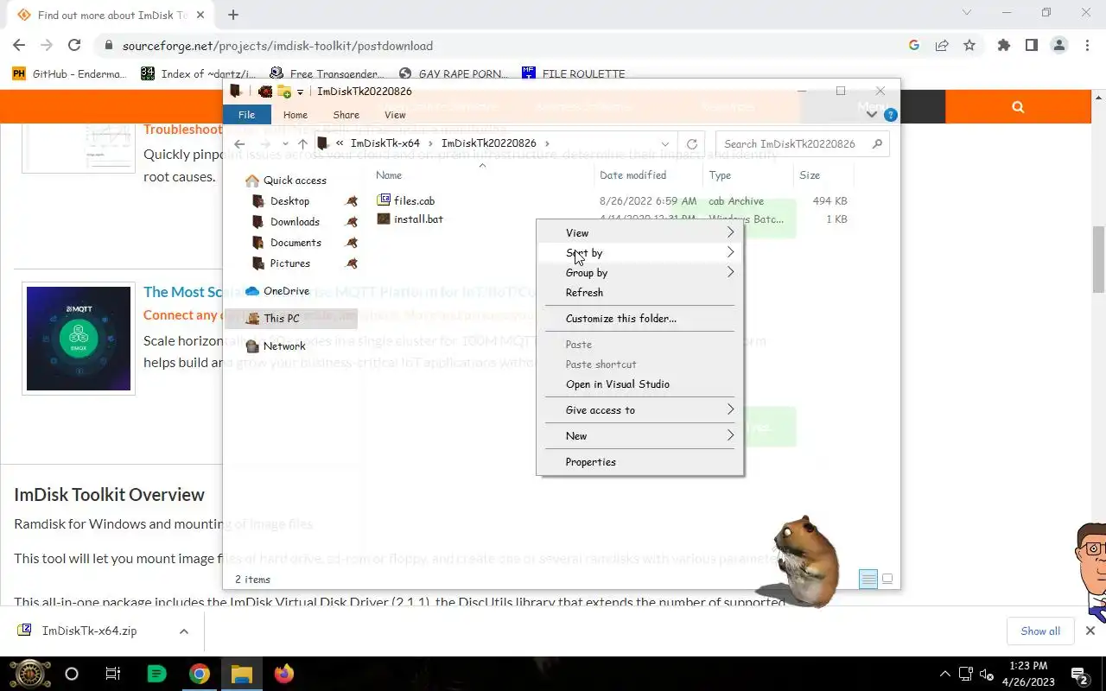Screen dimensions: 1106x691
Task: Select the files.cab file icon
Action: 384,200
